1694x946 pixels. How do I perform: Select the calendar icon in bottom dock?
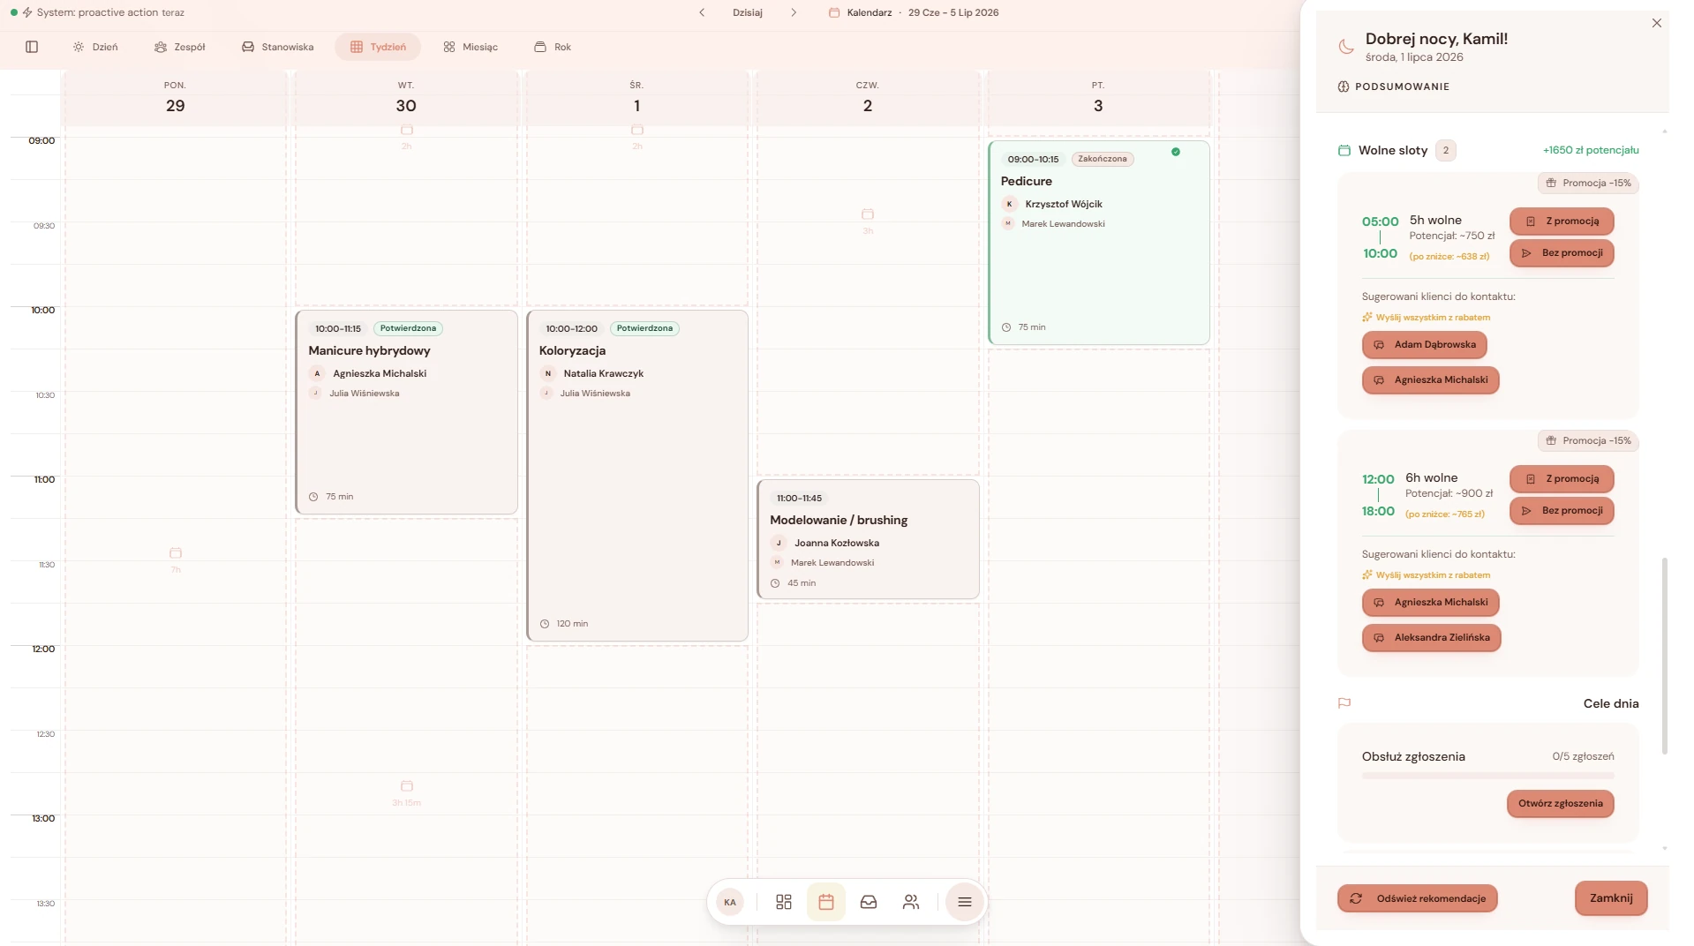(826, 902)
